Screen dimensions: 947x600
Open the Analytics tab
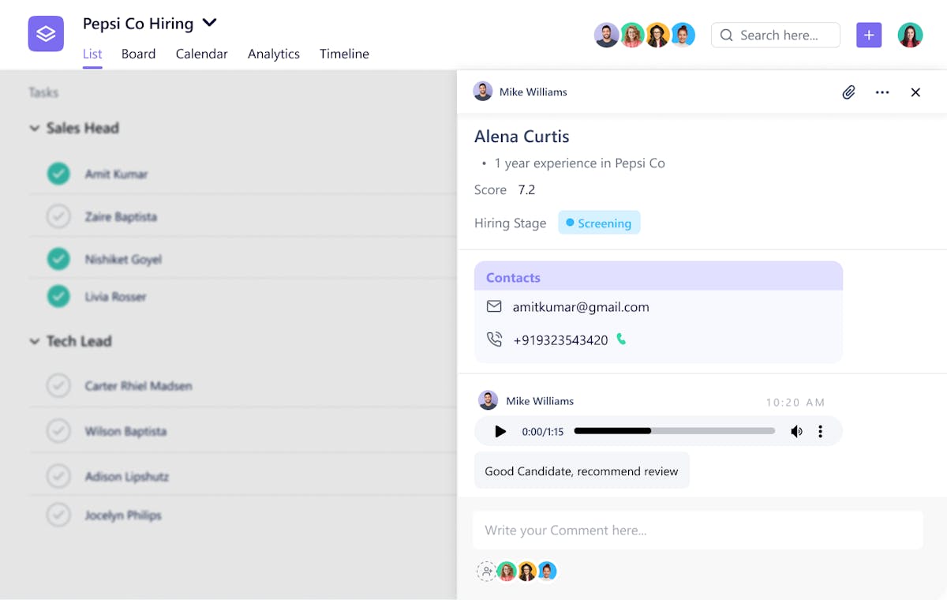(x=273, y=54)
